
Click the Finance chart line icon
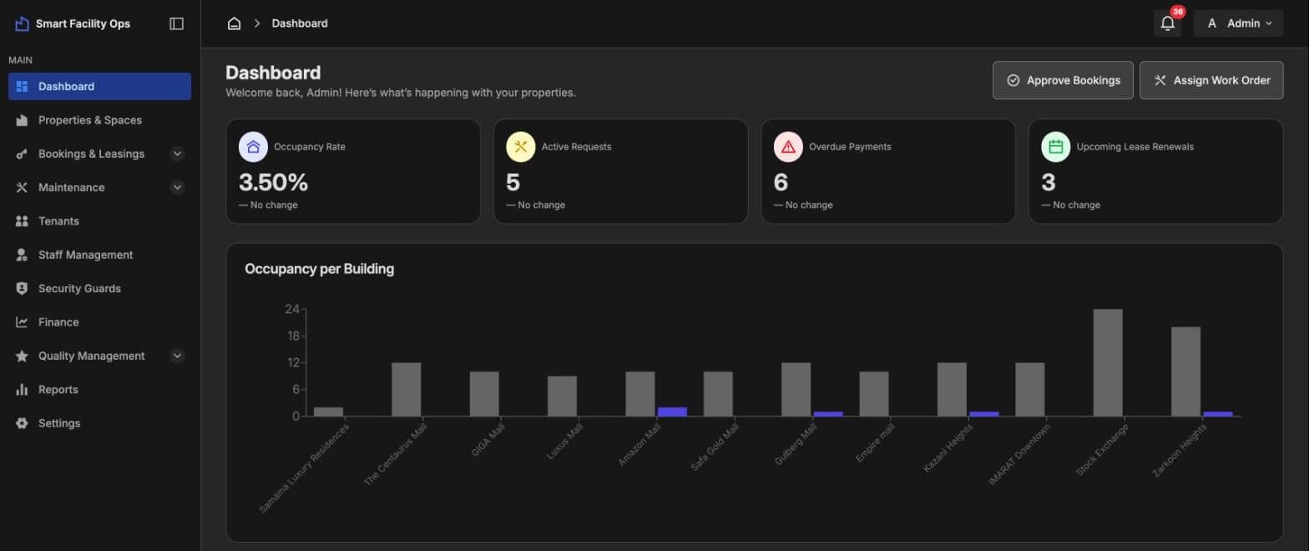click(22, 322)
